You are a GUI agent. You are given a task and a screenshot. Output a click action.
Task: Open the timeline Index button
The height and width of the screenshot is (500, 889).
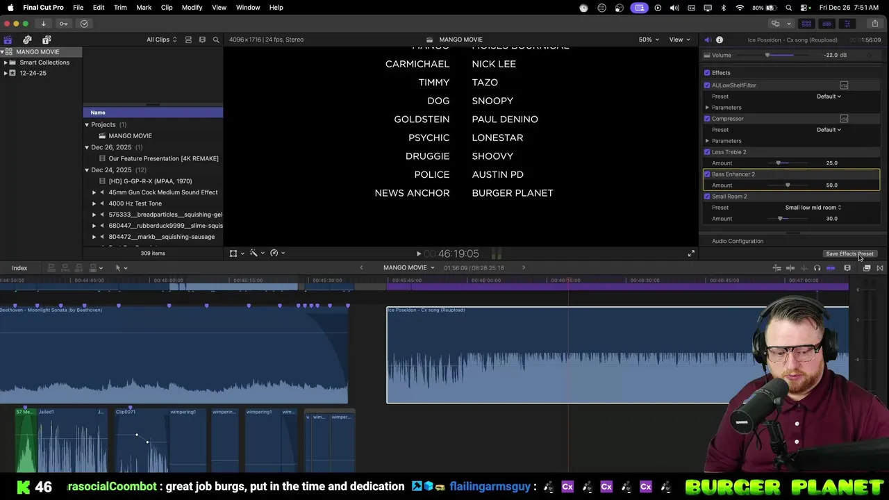(x=19, y=268)
